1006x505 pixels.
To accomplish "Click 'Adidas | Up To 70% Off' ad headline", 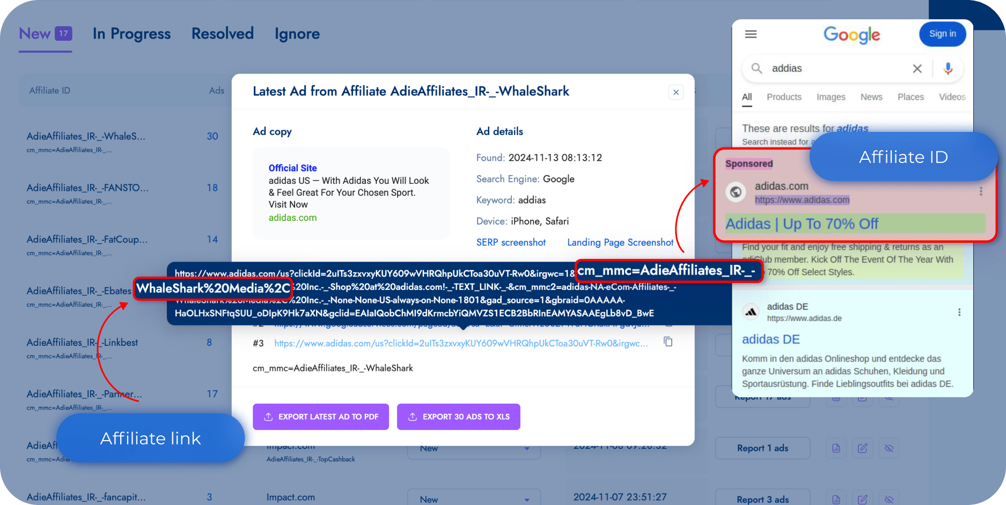I will [x=802, y=224].
